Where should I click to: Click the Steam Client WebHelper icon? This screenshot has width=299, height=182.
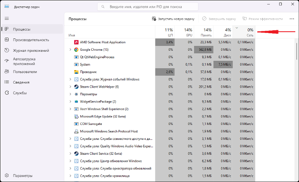[76, 87]
